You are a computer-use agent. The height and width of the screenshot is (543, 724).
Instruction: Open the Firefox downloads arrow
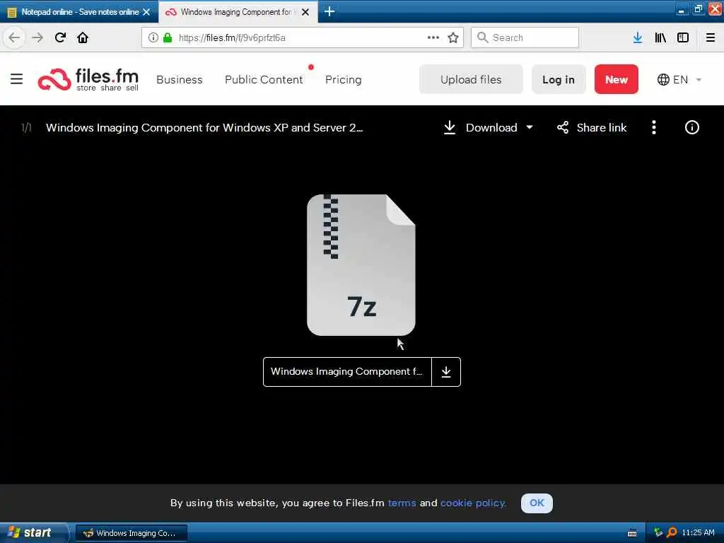638,37
